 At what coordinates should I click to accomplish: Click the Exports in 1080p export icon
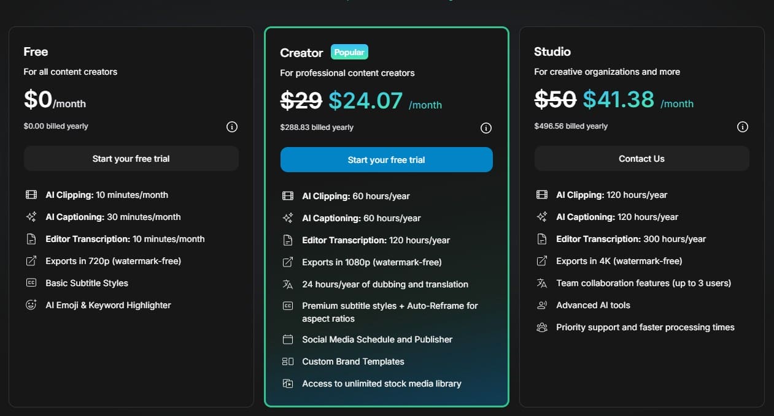(288, 262)
